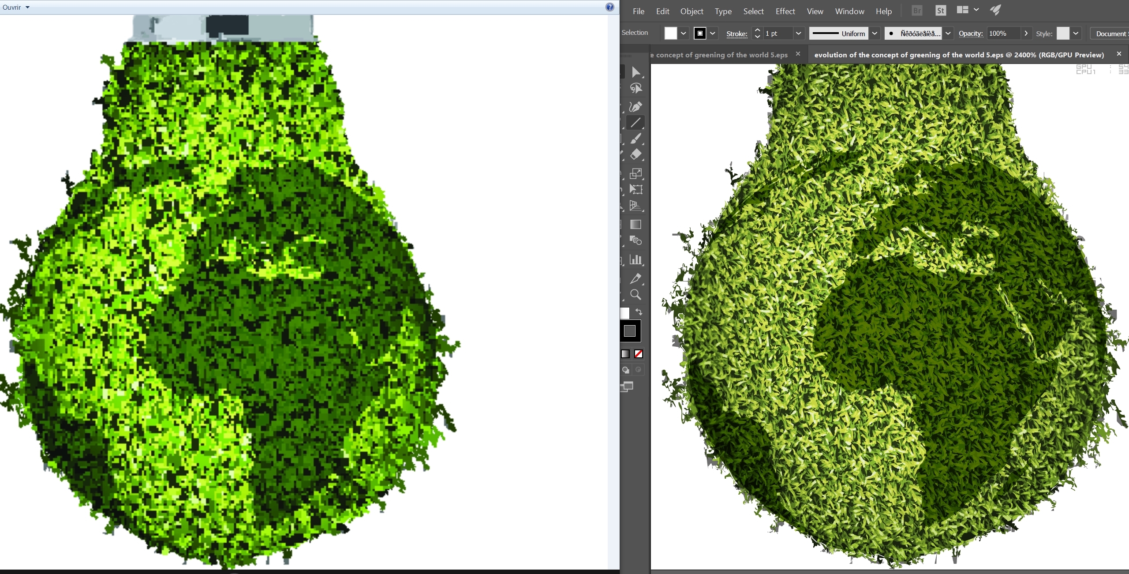
Task: Select the Line Segment tool
Action: 636,122
